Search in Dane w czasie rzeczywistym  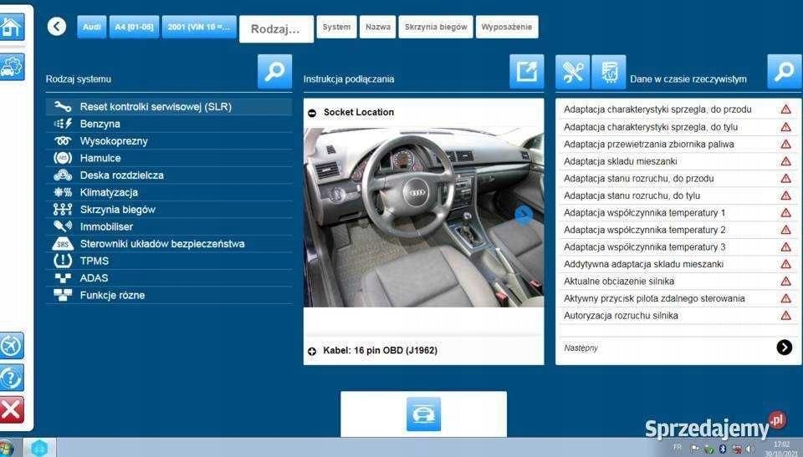[784, 72]
